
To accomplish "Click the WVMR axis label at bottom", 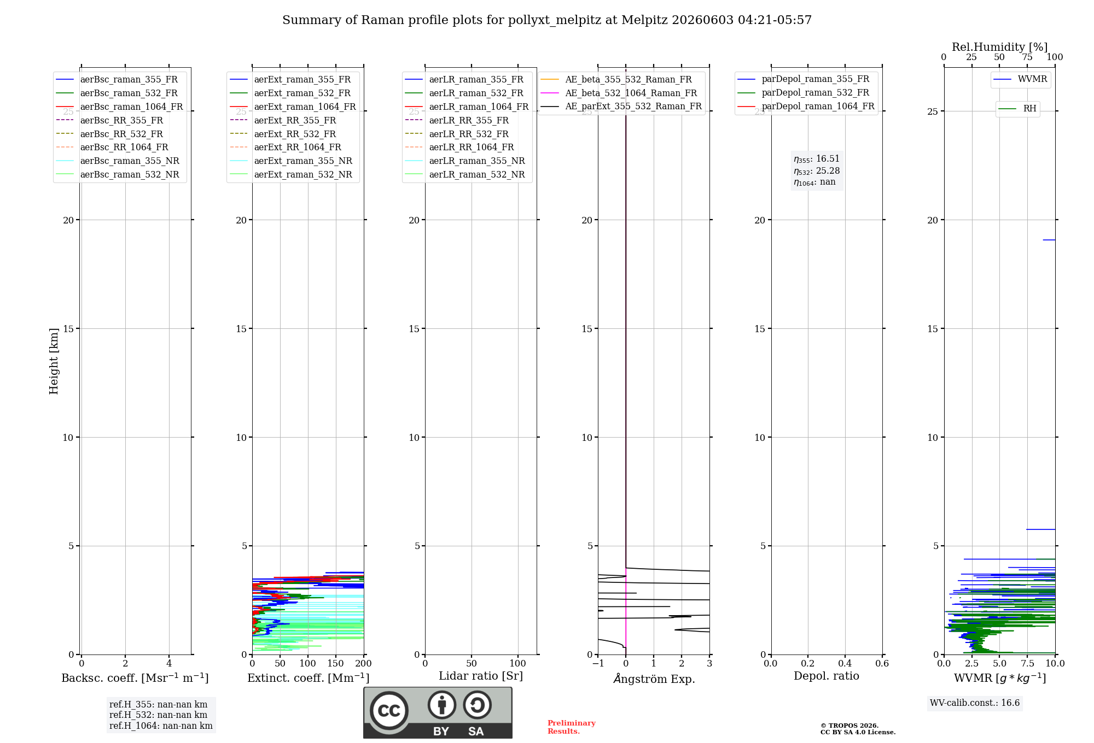I will click(x=1000, y=678).
